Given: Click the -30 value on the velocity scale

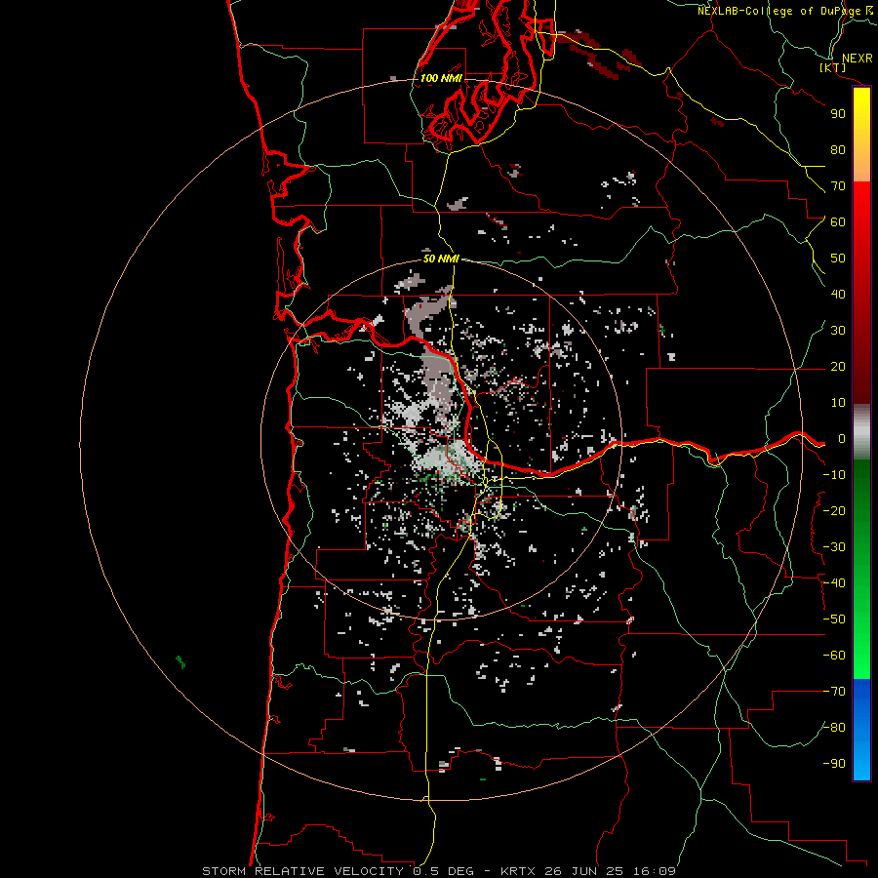Looking at the screenshot, I should 834,547.
